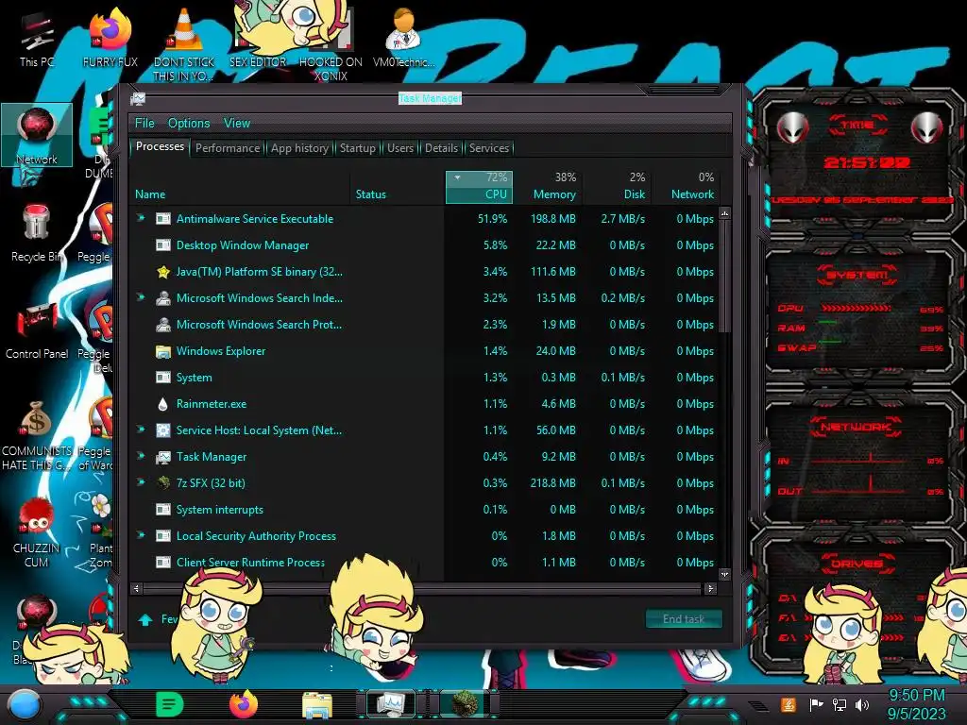The height and width of the screenshot is (725, 967).
Task: Open File Explorer from the taskbar
Action: click(317, 704)
